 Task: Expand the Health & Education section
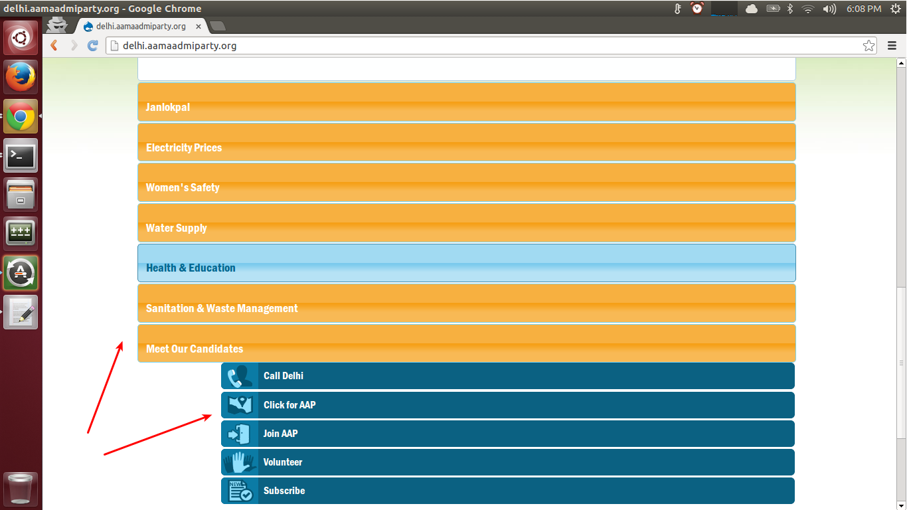coord(466,263)
